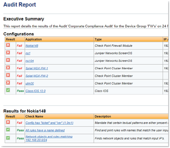Screen dimensions: 170x148
Task: Open the Splat-NGX-FW-1 link
Action: click(37, 68)
